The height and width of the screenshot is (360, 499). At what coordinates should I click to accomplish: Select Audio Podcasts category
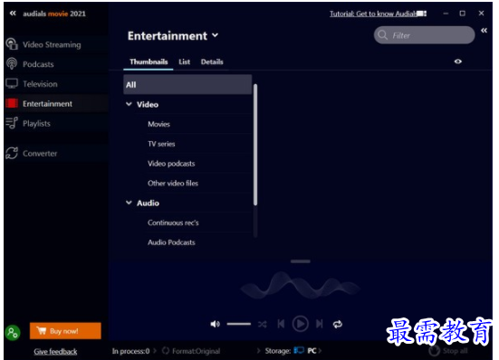[171, 242]
